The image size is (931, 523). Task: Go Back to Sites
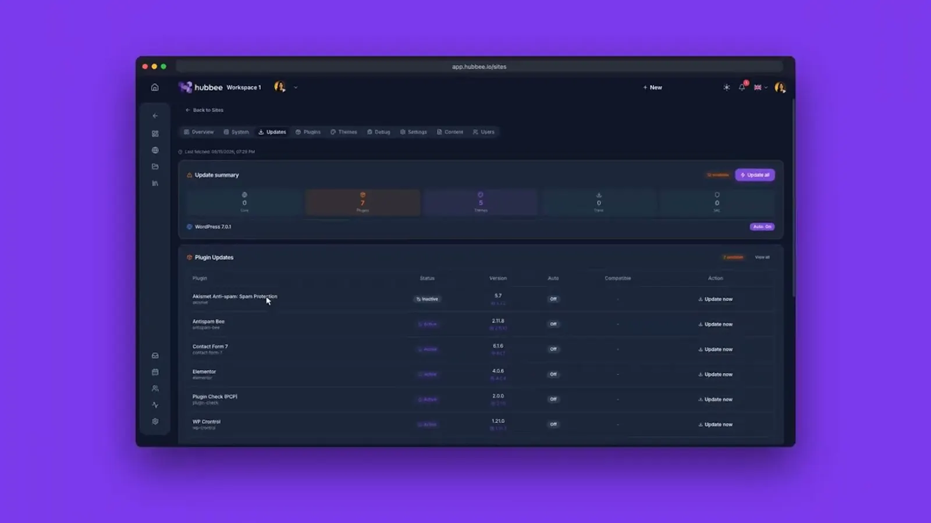pyautogui.click(x=204, y=110)
